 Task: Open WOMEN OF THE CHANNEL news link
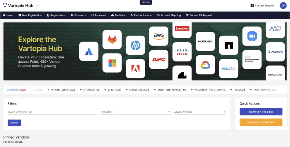210,90
